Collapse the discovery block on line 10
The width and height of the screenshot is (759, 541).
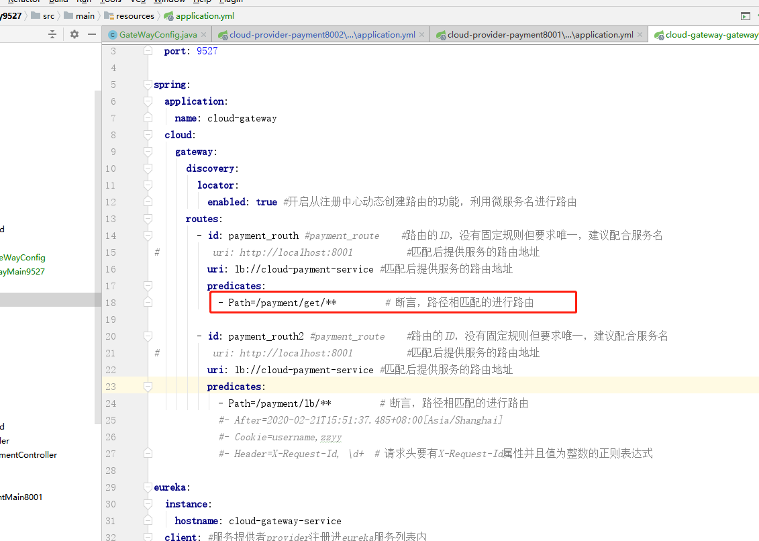148,168
